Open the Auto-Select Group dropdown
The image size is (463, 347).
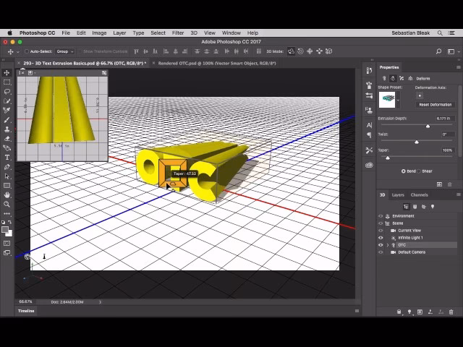coord(65,51)
